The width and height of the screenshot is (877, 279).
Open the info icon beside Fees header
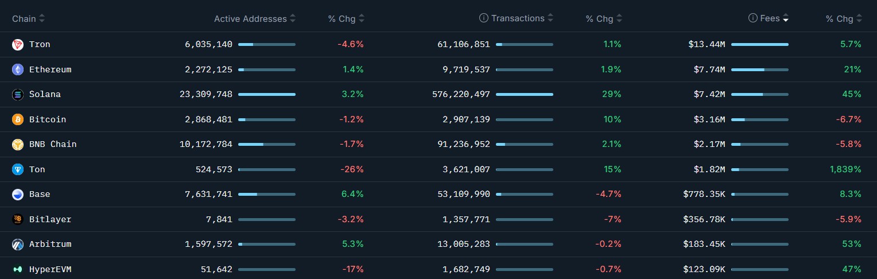[753, 18]
